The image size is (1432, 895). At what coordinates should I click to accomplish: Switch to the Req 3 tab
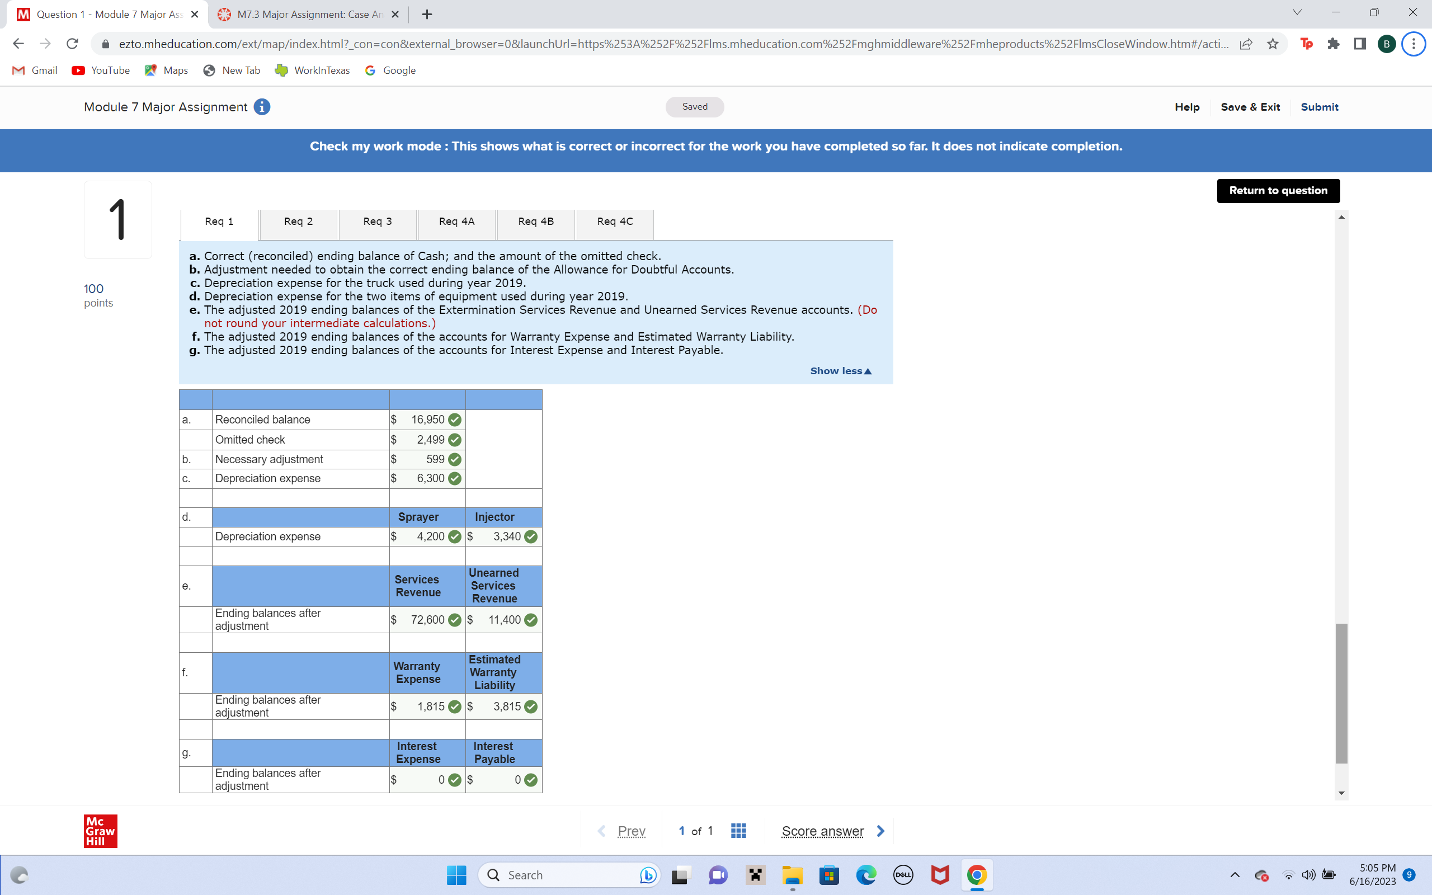pyautogui.click(x=378, y=222)
